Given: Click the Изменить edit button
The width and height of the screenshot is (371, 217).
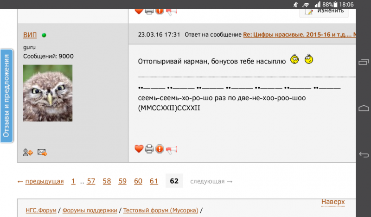Looking at the screenshot, I should click(x=324, y=11).
